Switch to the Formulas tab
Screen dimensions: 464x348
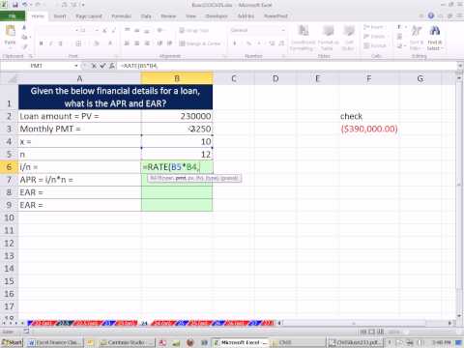(x=122, y=16)
